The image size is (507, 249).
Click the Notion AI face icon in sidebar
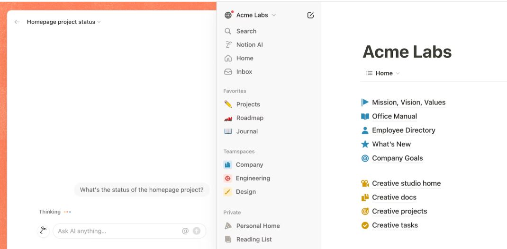click(228, 45)
